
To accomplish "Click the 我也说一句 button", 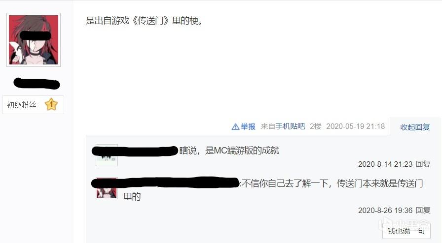I will coord(406,231).
